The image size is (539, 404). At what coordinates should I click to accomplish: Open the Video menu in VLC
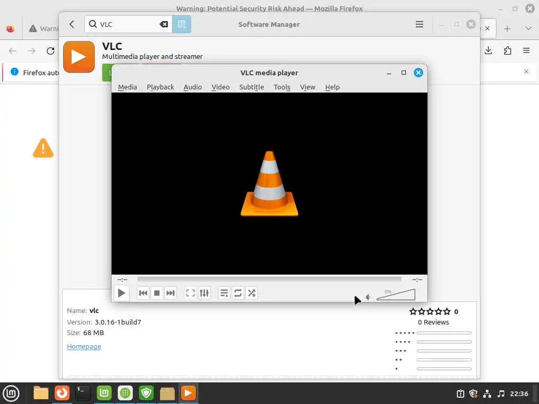pos(221,87)
